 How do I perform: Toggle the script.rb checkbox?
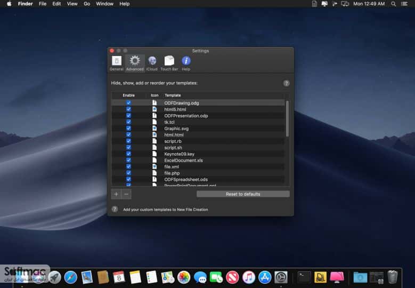tap(128, 141)
